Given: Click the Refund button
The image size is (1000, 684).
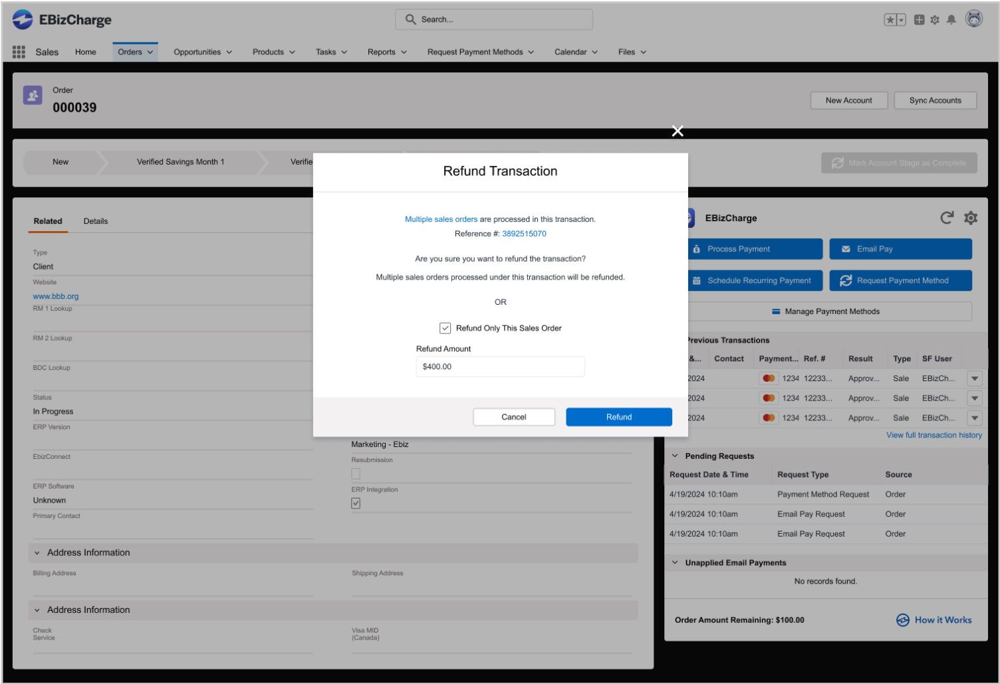Looking at the screenshot, I should click(619, 417).
